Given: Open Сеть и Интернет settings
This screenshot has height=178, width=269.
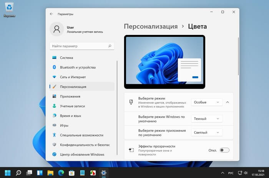Looking at the screenshot, I should coord(81,77).
